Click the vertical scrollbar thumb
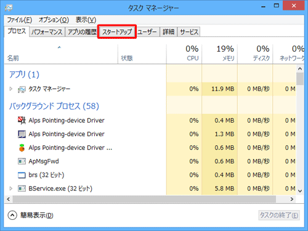 300,79
